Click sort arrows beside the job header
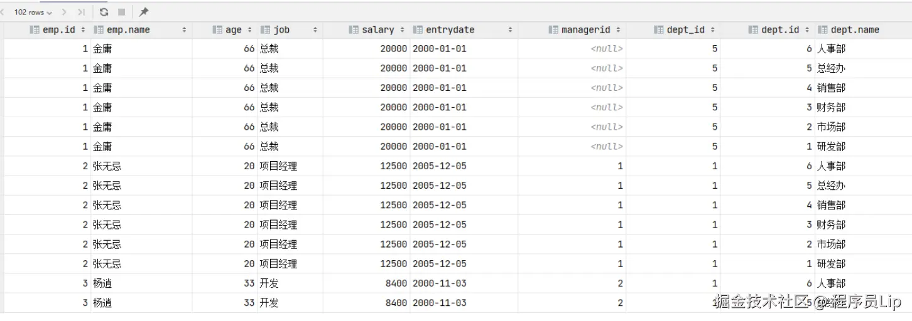This screenshot has width=912, height=321. [x=315, y=29]
